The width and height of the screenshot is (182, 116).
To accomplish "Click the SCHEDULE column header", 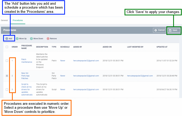I will [65, 47].
